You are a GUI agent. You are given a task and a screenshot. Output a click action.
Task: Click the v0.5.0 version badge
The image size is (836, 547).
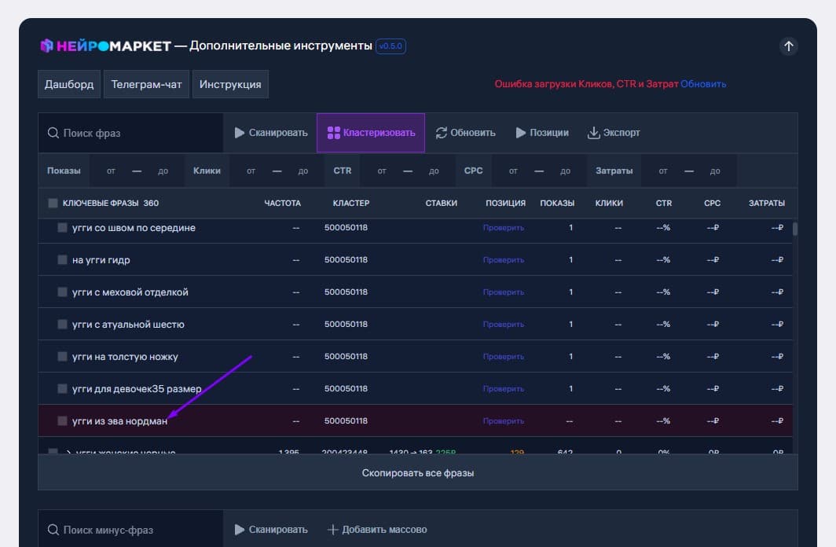[390, 46]
